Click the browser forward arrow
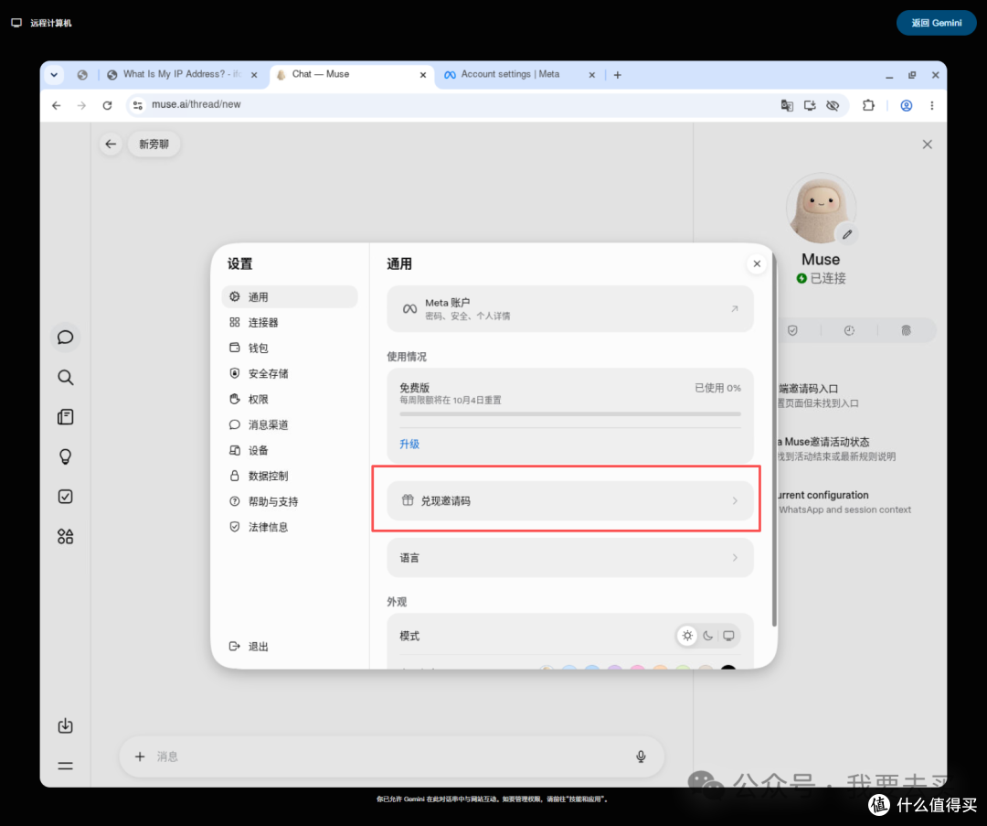The height and width of the screenshot is (826, 987). tap(82, 105)
